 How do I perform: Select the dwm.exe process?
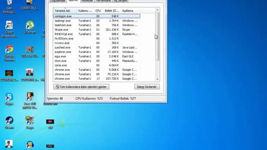point(97,61)
